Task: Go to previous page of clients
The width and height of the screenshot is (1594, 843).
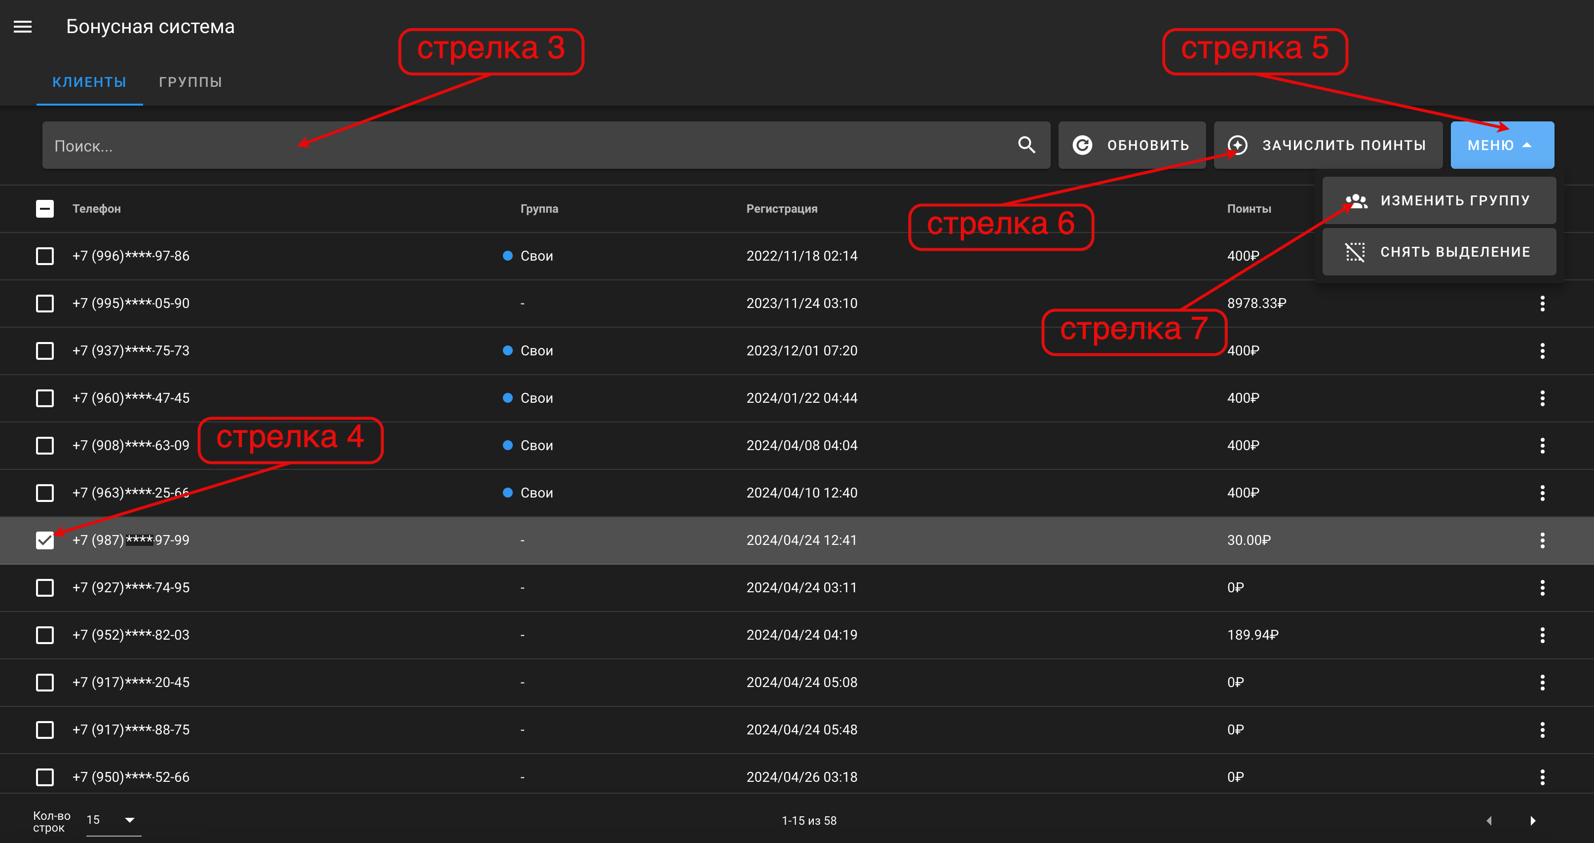Action: (1489, 821)
